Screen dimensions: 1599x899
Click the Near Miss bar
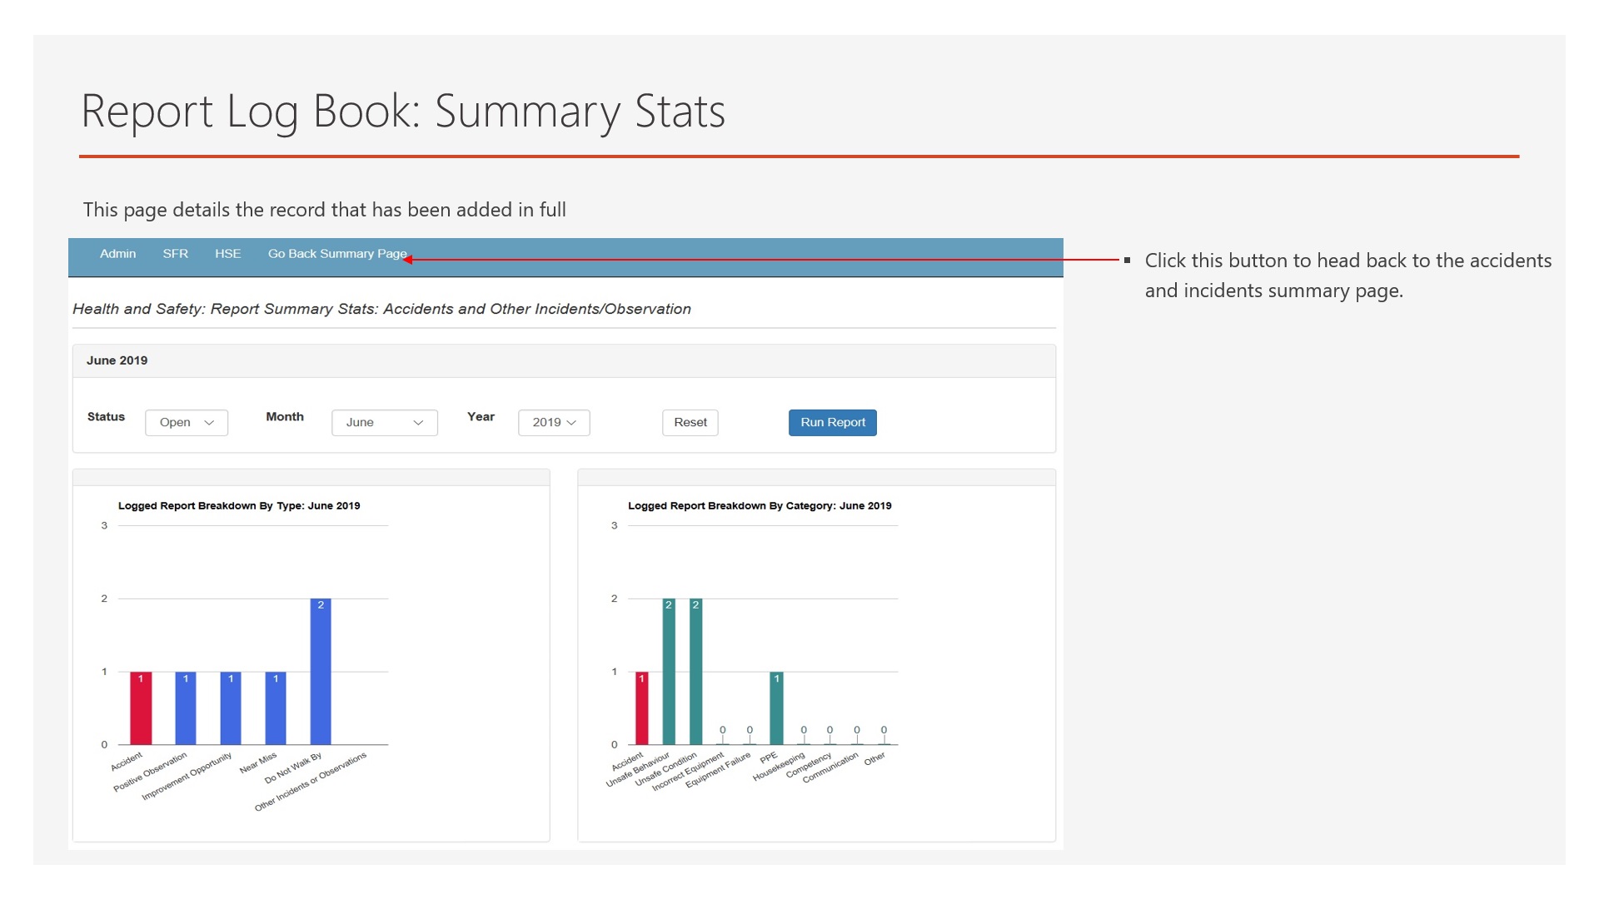point(276,709)
